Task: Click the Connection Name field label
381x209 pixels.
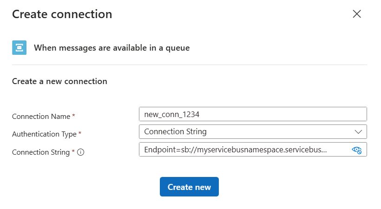Action: 41,117
